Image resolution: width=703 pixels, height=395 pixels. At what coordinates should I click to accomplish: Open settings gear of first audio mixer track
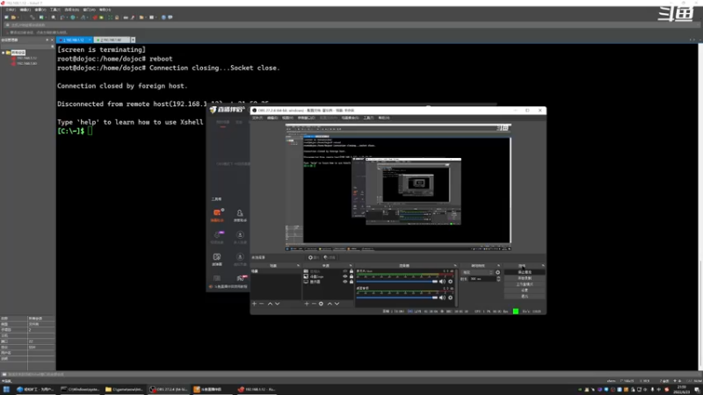451,282
